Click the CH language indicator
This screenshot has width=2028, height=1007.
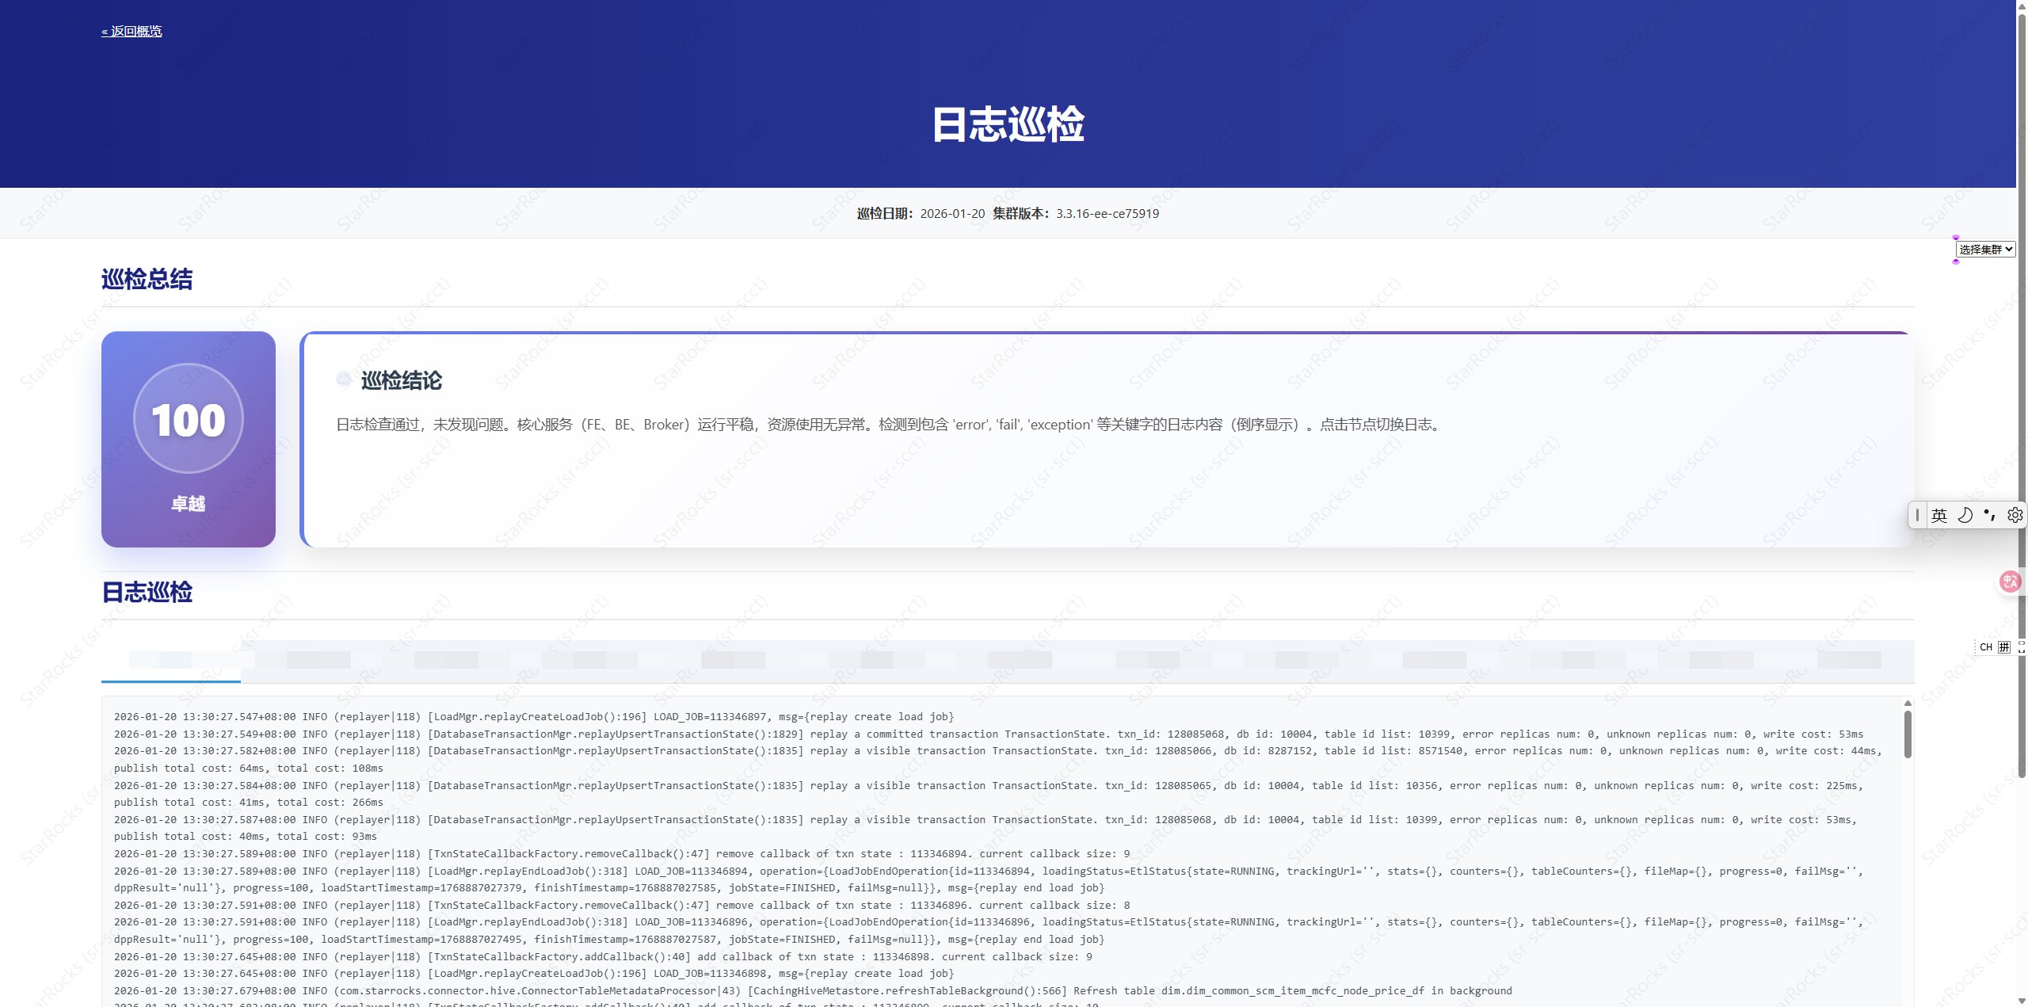1985,647
